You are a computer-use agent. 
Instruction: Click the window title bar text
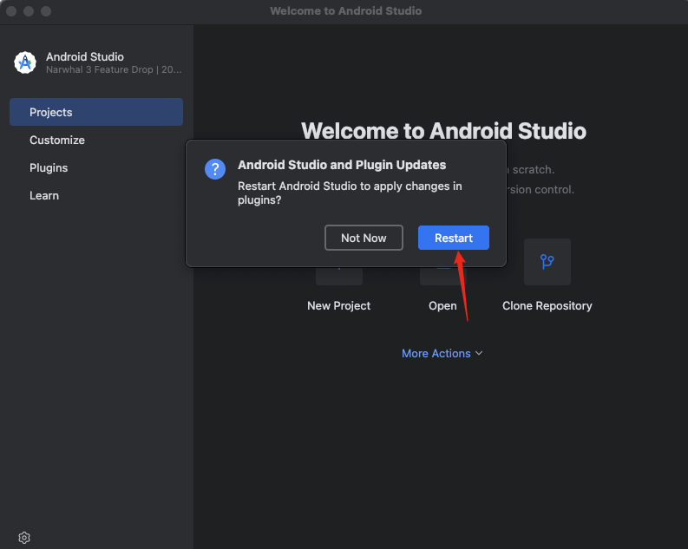pos(346,11)
